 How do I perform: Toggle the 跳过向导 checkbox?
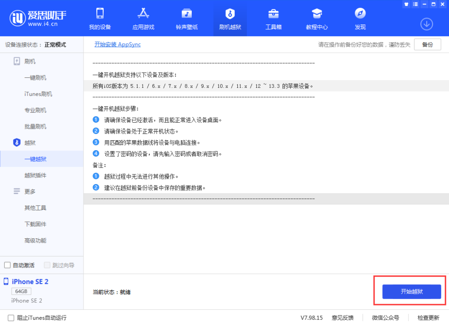click(47, 265)
